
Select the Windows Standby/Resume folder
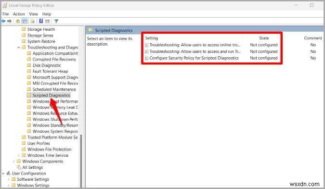click(55, 126)
